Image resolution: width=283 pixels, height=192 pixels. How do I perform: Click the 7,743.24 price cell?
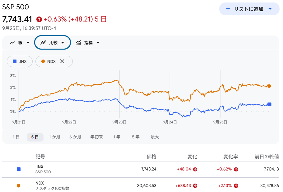(149, 169)
